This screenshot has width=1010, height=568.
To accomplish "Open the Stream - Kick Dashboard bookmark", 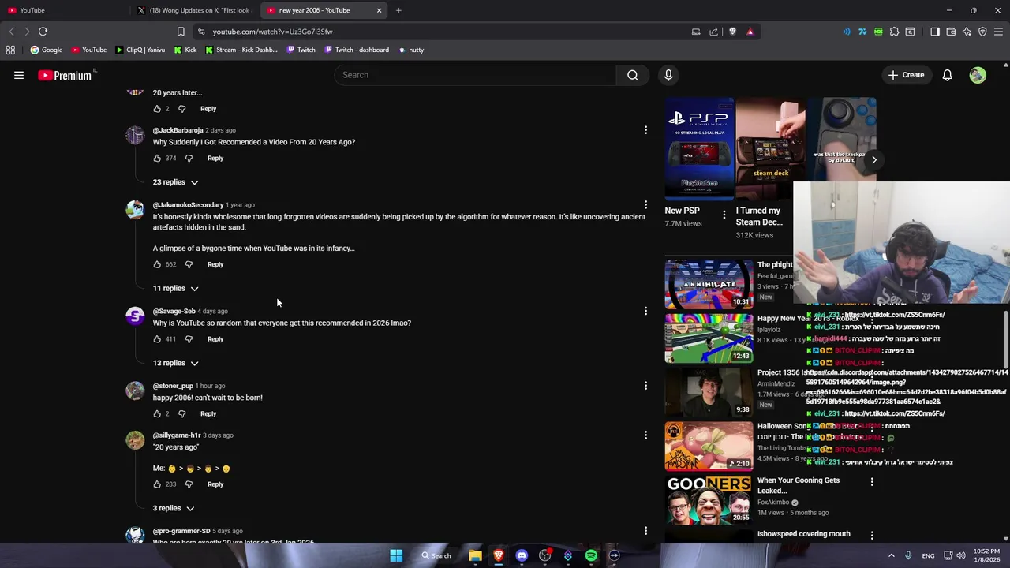I will pos(241,50).
